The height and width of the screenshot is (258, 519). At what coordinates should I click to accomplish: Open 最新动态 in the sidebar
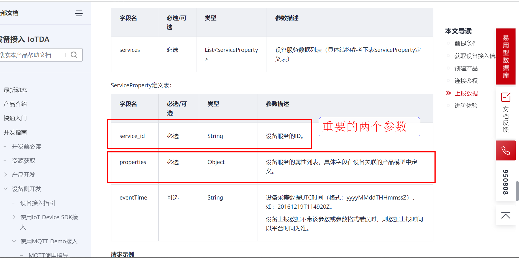[15, 90]
